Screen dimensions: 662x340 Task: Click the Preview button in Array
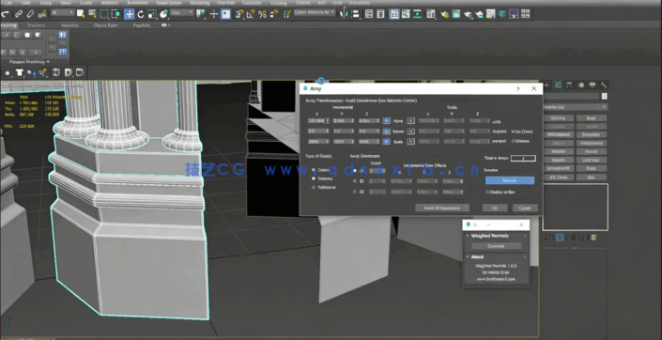pyautogui.click(x=510, y=180)
